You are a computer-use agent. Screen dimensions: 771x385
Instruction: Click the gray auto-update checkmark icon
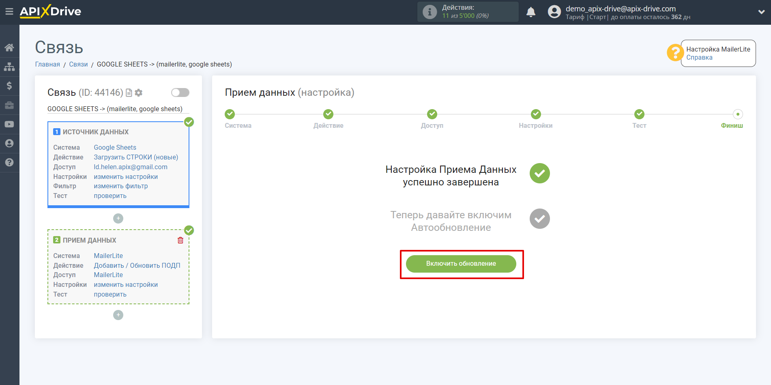pyautogui.click(x=540, y=219)
